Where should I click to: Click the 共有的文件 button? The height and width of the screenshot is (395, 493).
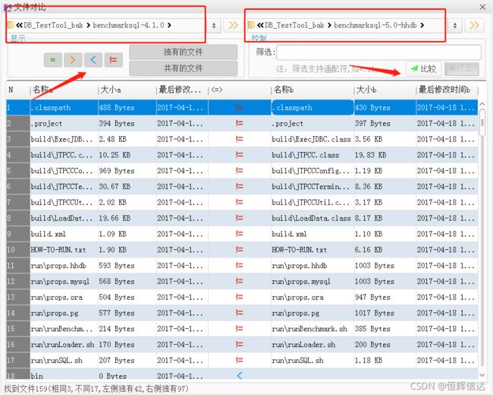click(183, 68)
